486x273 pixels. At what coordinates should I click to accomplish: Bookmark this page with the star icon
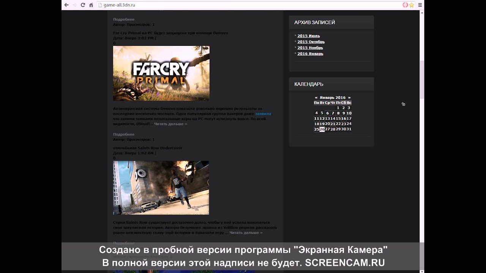click(x=411, y=5)
